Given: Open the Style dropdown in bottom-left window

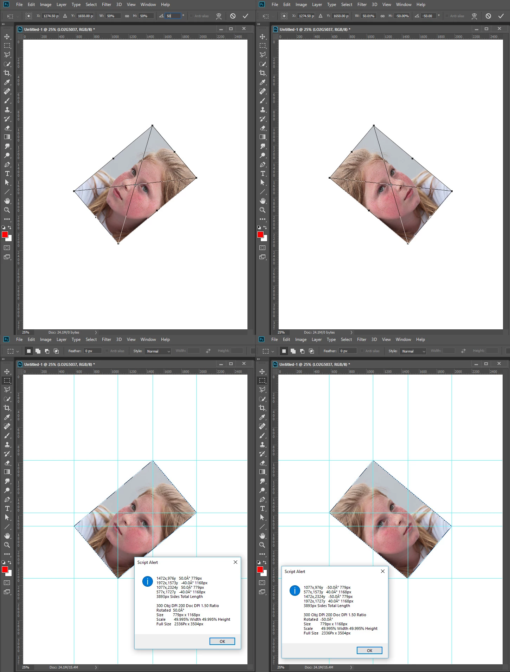Looking at the screenshot, I should [x=158, y=351].
